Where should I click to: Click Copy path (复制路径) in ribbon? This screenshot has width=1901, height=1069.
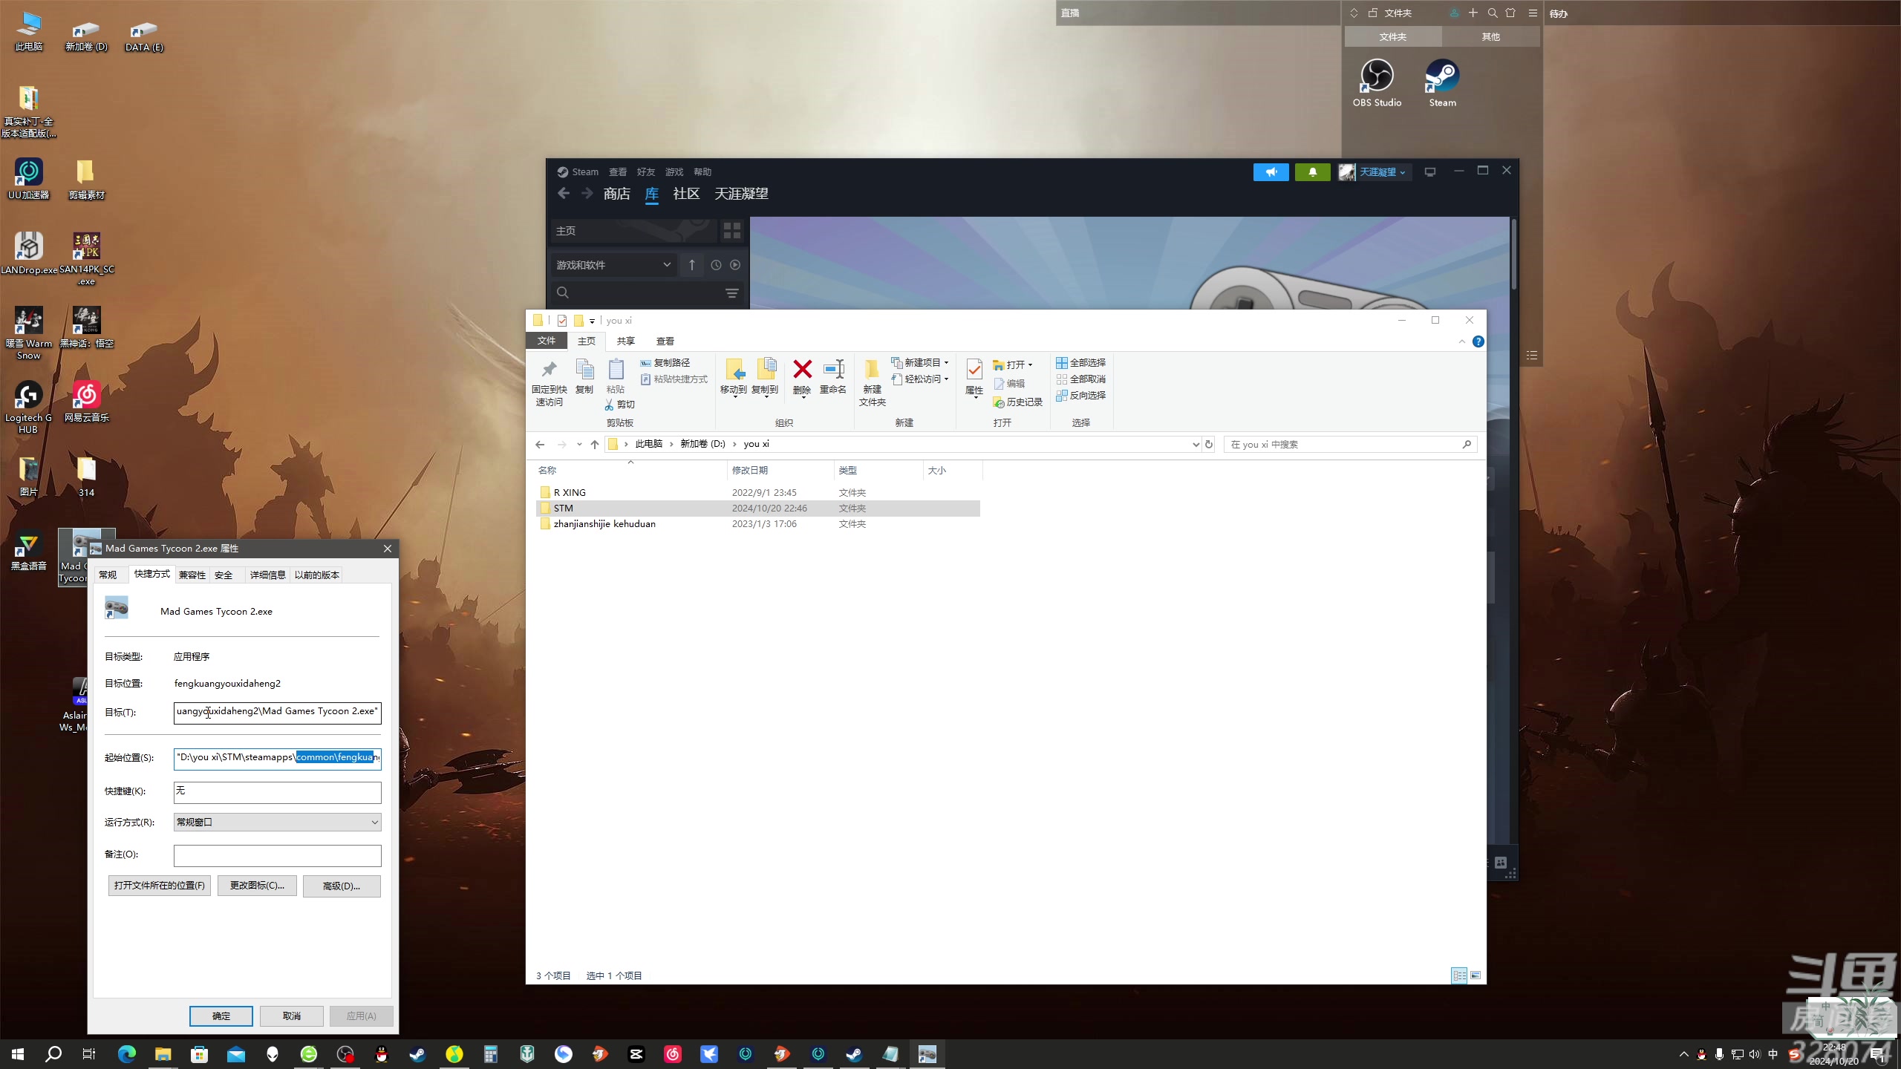click(665, 362)
